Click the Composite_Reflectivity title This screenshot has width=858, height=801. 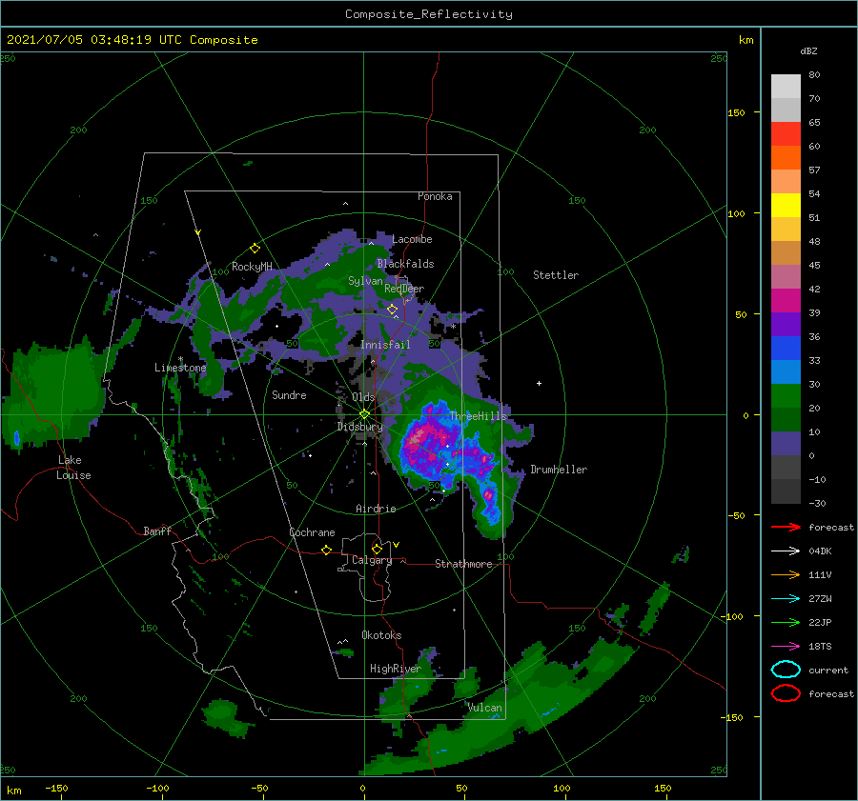click(x=428, y=14)
